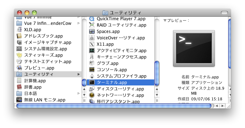Select the システム環境設定.app icon
Screen dimensions: 245x128
coord(19,49)
